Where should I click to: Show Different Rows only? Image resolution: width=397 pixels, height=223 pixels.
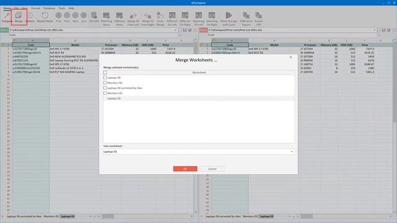pyautogui.click(x=119, y=19)
